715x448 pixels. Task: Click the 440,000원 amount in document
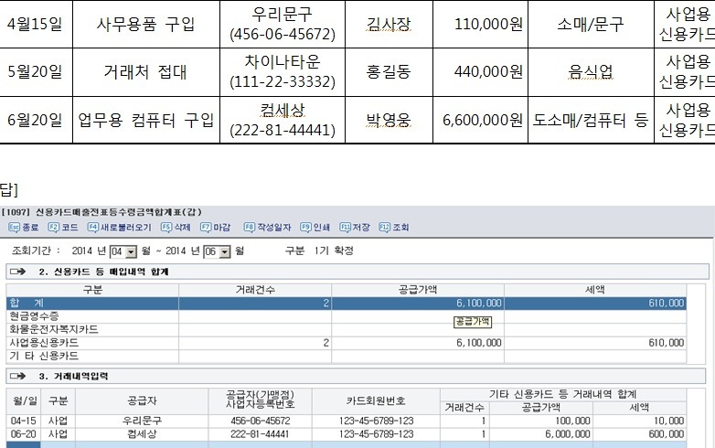488,72
